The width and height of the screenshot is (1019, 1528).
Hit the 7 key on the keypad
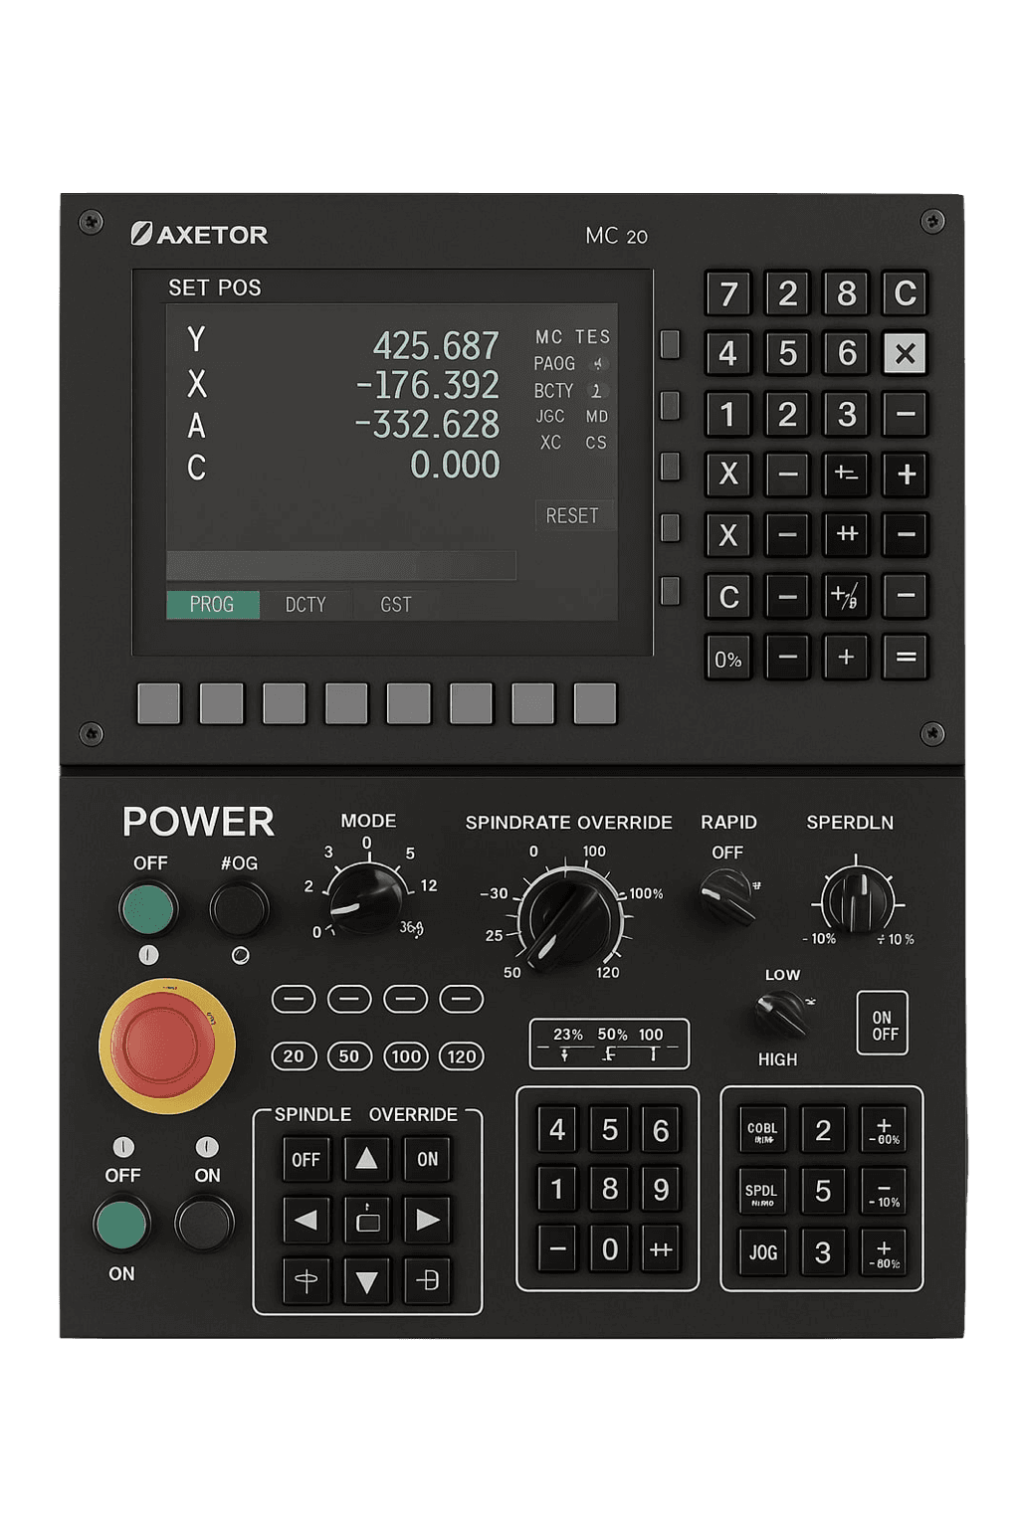point(728,293)
